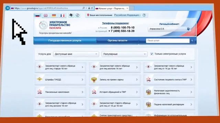Click the search magnifier button
Screen dimensions: 220x123
tap(192, 41)
